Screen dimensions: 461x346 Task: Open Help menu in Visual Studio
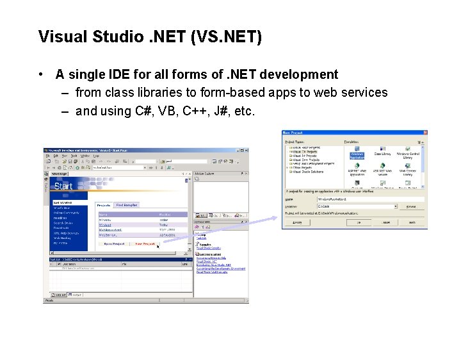pos(96,156)
